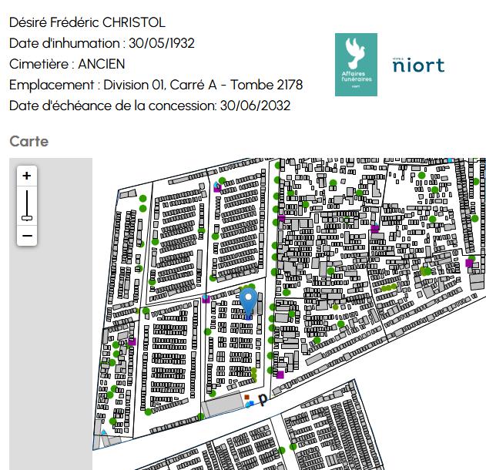Zoom in on the cemetery map
This screenshot has width=486, height=470.
[27, 176]
